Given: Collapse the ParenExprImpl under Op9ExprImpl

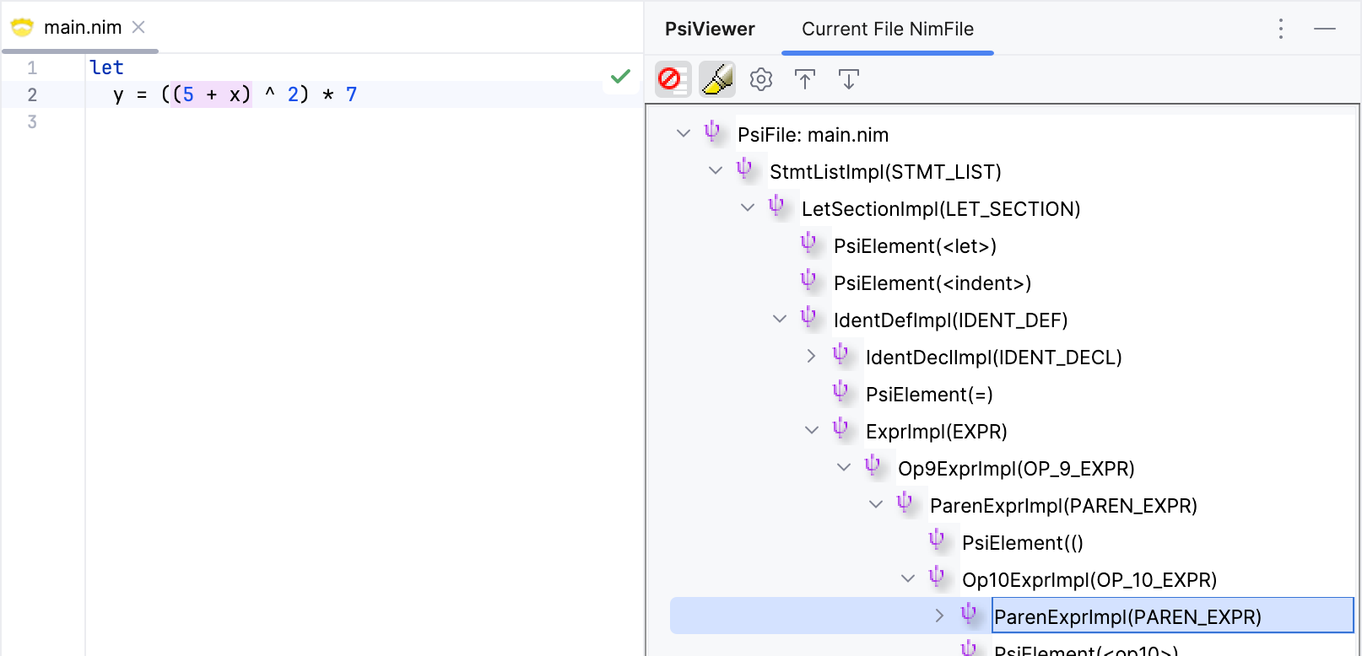Looking at the screenshot, I should (876, 504).
